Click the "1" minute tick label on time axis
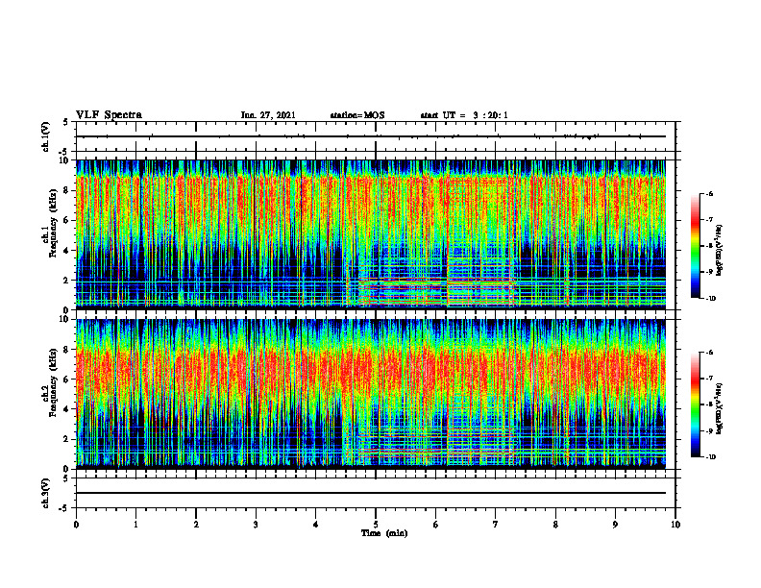 coord(135,525)
